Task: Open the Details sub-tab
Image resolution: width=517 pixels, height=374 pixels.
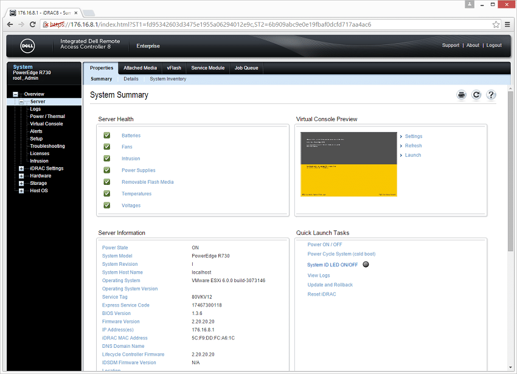Action: 131,79
